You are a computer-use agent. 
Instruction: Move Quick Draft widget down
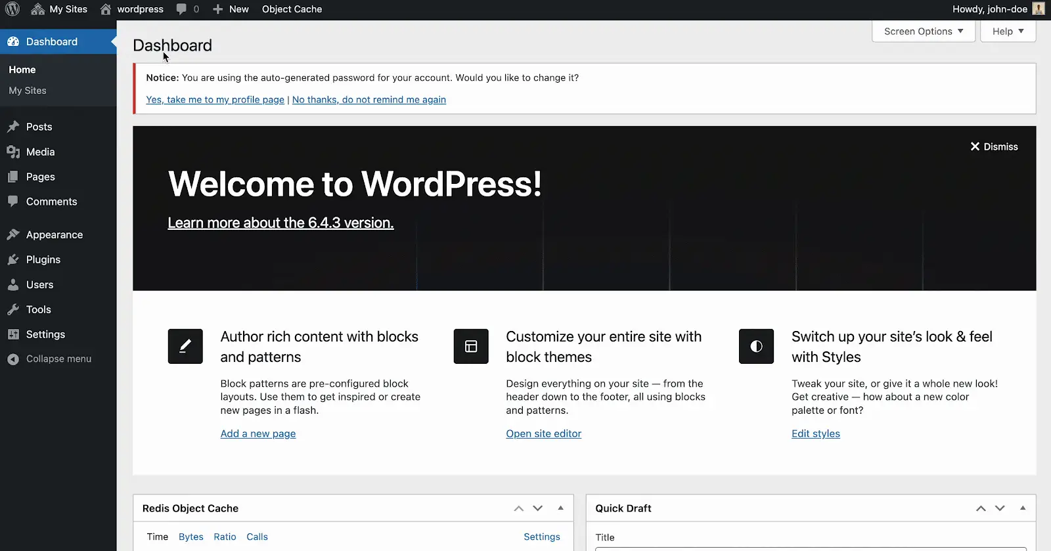click(1000, 508)
